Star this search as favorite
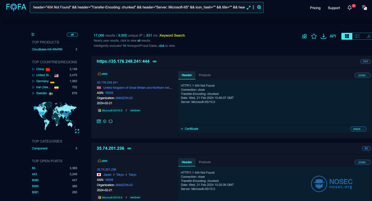Viewport: 372px width, 201px height. tap(314, 36)
